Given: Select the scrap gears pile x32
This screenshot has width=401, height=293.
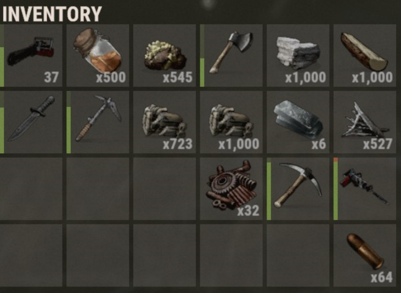Looking at the screenshot, I should click(x=231, y=188).
